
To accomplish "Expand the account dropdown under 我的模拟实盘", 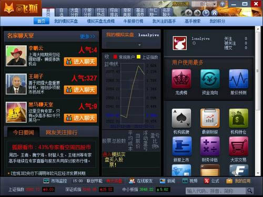I will (x=139, y=45).
